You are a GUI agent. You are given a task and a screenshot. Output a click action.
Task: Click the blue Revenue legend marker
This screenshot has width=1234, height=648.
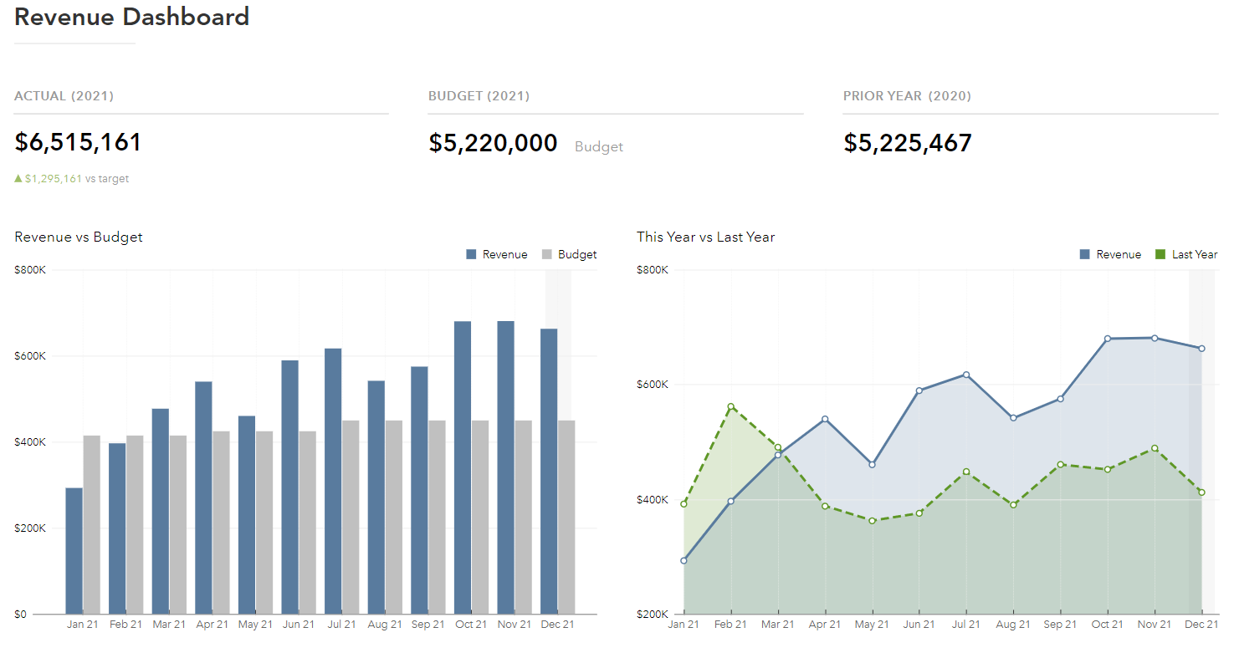tap(471, 254)
